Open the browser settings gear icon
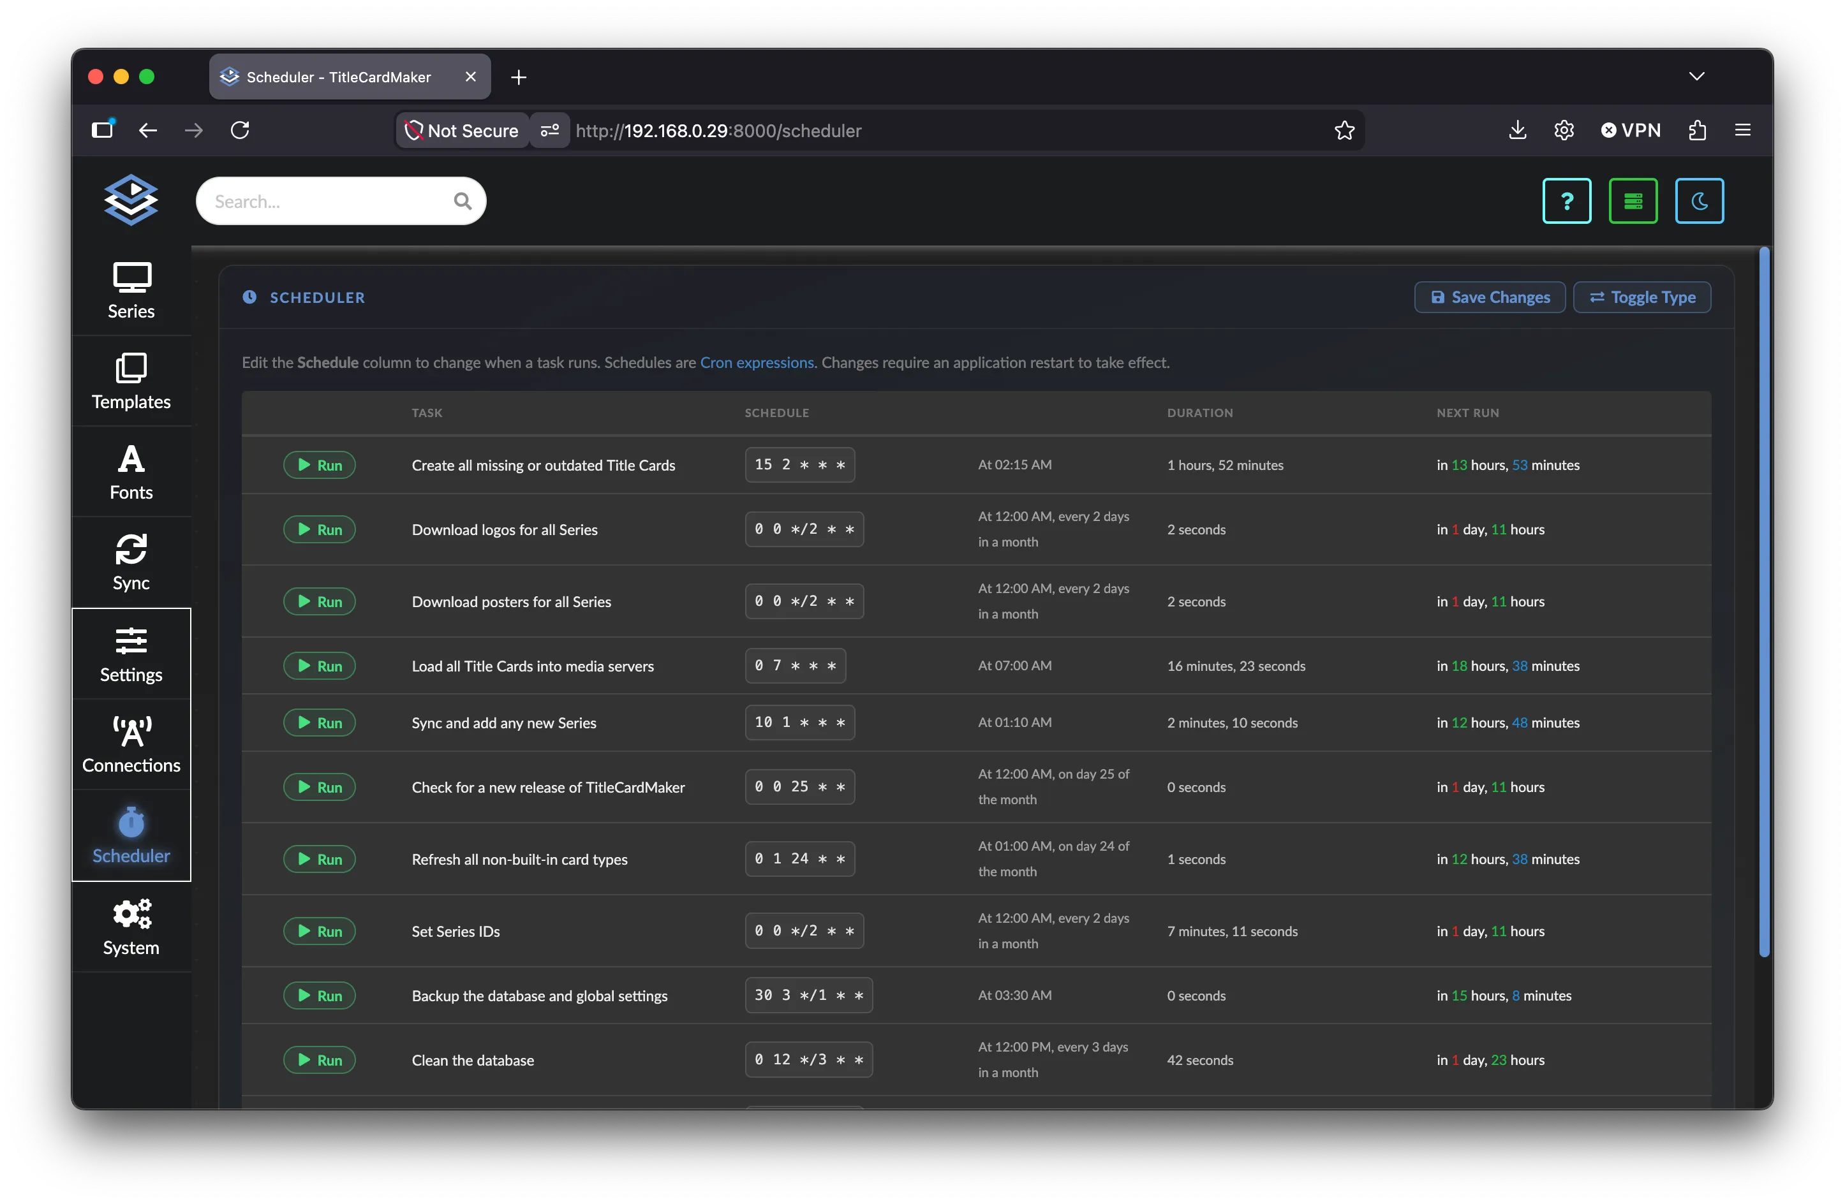Screen dimensions: 1845x1204 [x=1564, y=130]
